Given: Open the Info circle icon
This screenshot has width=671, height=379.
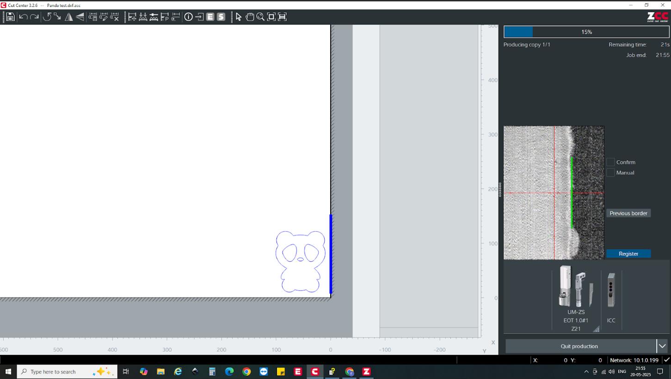Looking at the screenshot, I should (x=189, y=17).
